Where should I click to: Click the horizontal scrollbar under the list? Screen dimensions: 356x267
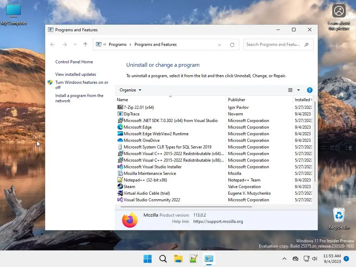186,207
